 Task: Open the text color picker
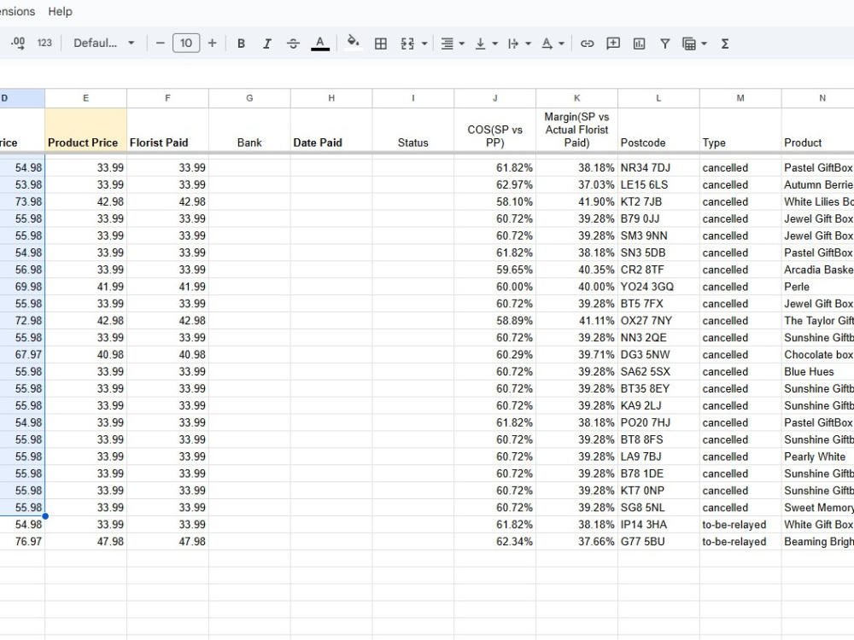pyautogui.click(x=320, y=44)
